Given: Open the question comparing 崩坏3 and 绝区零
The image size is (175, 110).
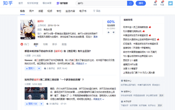Looking at the screenshot, I should [x=58, y=51].
